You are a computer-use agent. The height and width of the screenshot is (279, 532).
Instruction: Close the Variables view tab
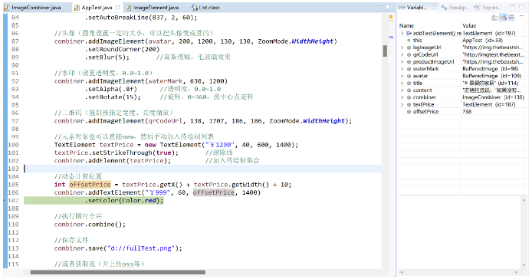click(434, 8)
